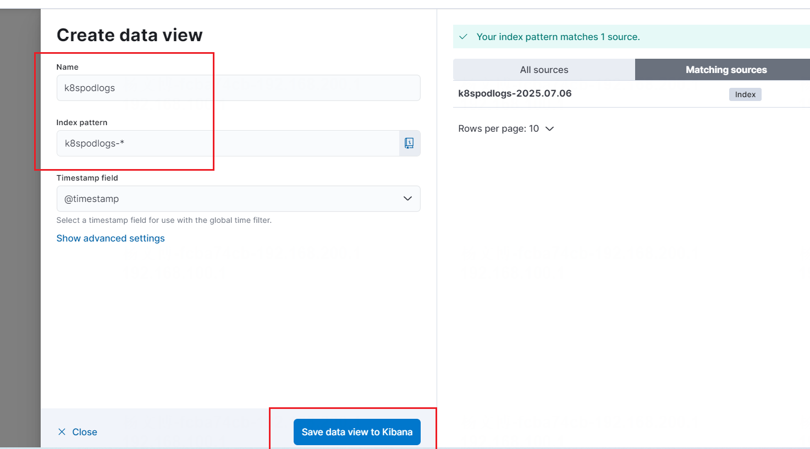Screen dimensions: 810x449
Task: Click the green checkmark in success banner
Action: (464, 37)
